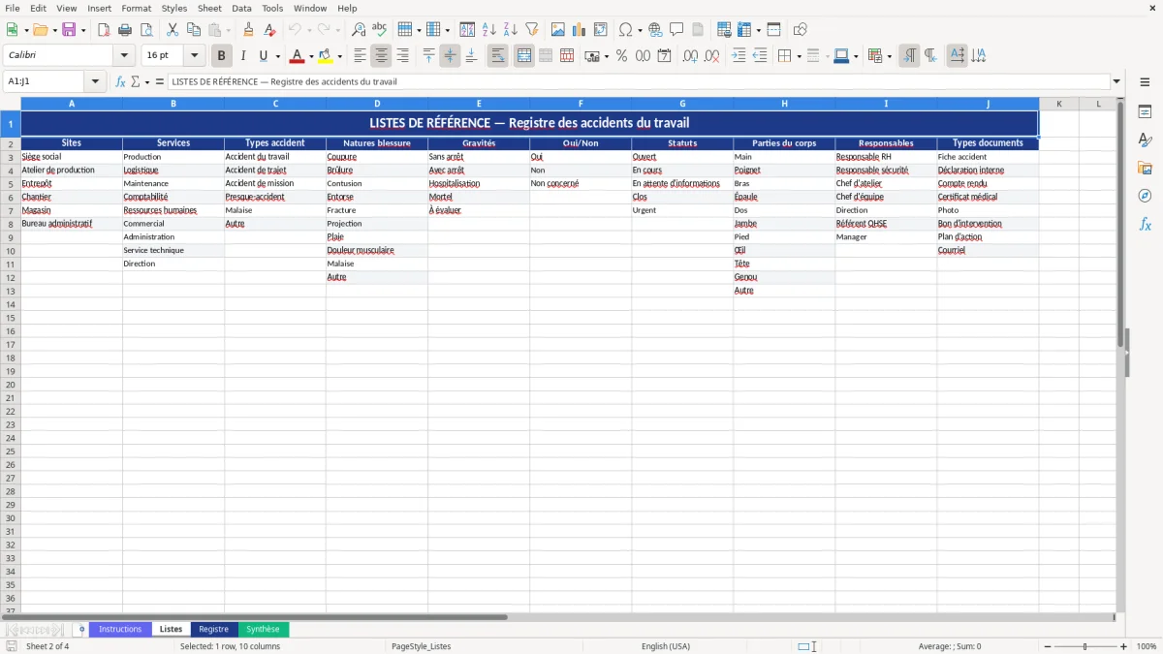Open the Styles menu
1163x654 pixels.
tap(174, 8)
